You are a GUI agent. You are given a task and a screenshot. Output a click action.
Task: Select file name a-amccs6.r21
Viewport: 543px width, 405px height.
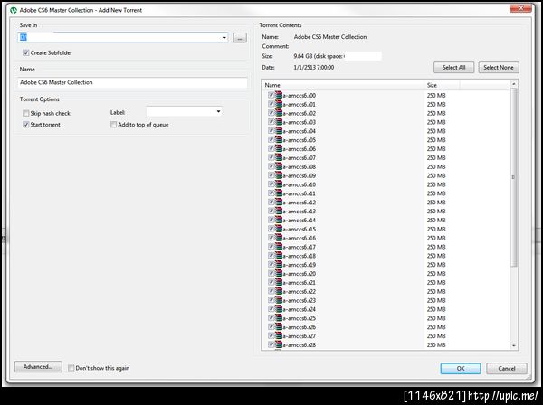pos(300,283)
